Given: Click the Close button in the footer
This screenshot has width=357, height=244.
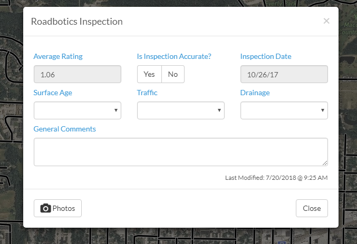Looking at the screenshot, I should (312, 208).
